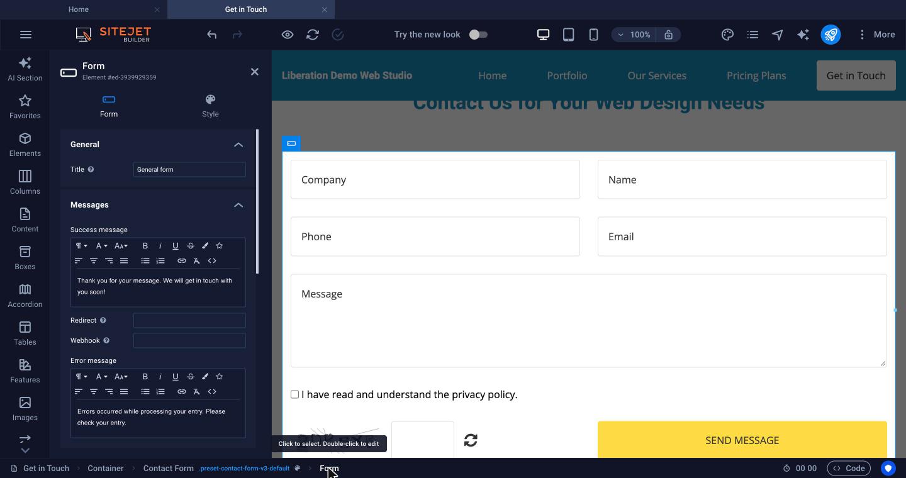
Task: Open the Columns sidebar panel
Action: click(x=25, y=182)
